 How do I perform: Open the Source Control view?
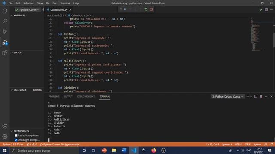pos(5,32)
